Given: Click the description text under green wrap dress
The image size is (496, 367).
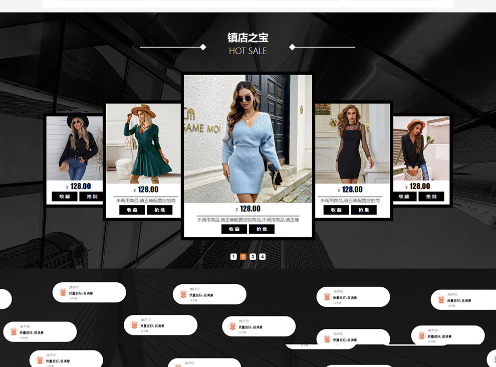Looking at the screenshot, I should pos(146,201).
